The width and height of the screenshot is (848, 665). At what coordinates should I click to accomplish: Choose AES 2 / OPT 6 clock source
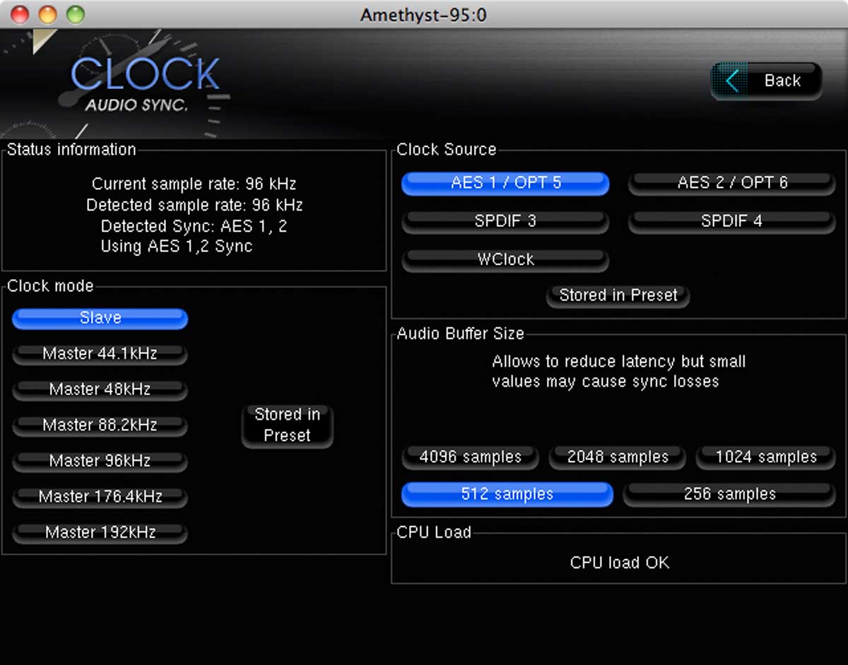[732, 183]
